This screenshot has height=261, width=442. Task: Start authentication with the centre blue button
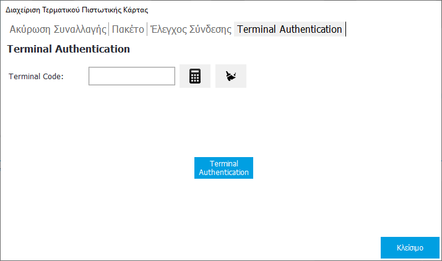pos(223,168)
